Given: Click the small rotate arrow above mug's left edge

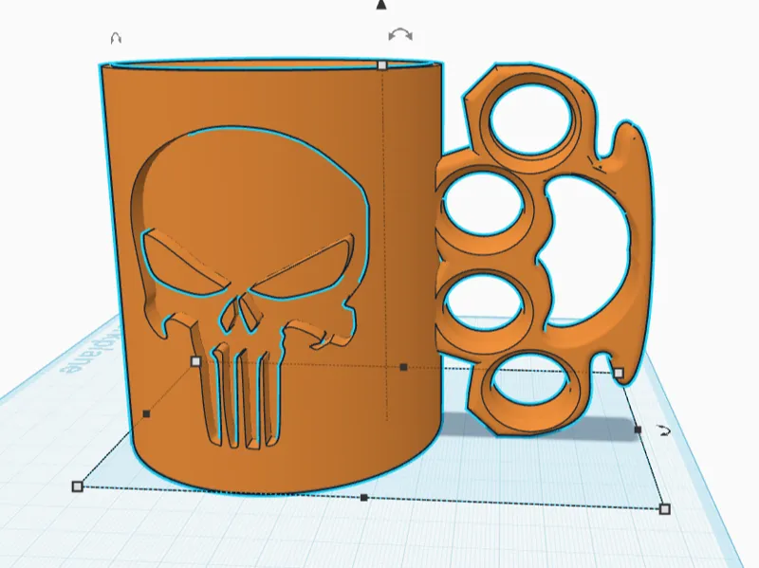Looking at the screenshot, I should pyautogui.click(x=116, y=38).
